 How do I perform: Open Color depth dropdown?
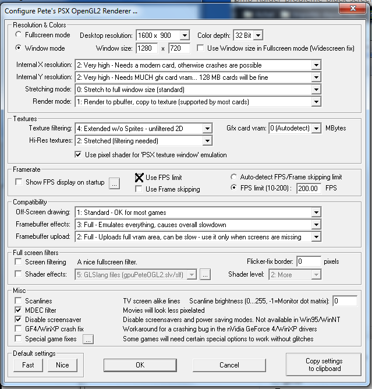pos(248,35)
